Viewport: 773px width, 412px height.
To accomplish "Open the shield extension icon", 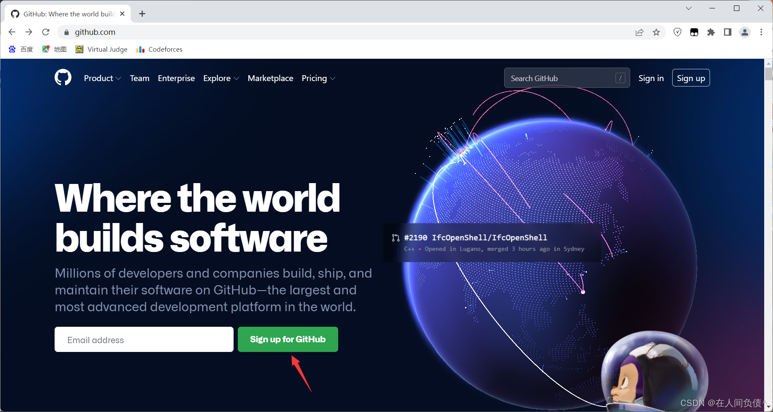I will tap(677, 32).
